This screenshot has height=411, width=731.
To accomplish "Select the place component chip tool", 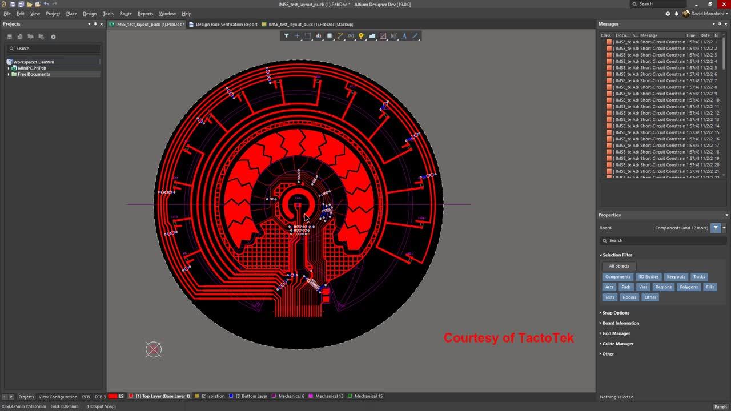I will pyautogui.click(x=330, y=36).
